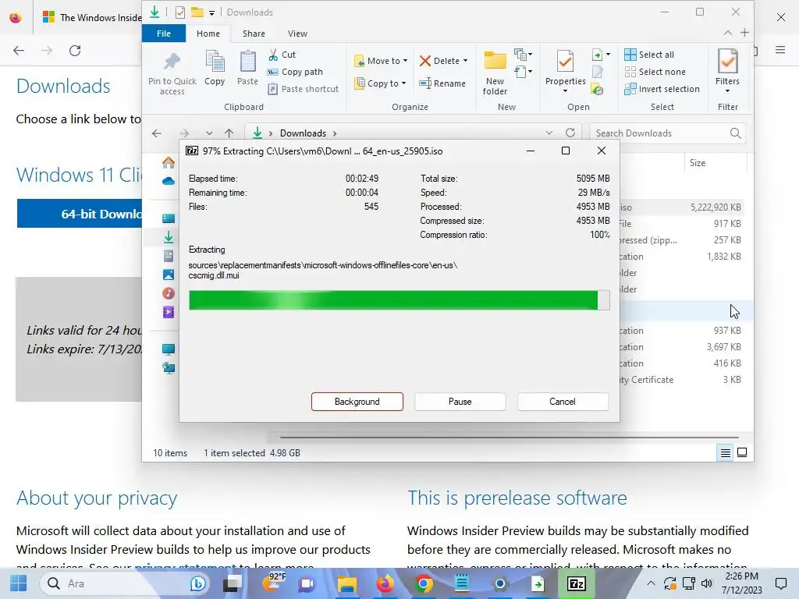Open File Explorer from the taskbar
Screen dimensions: 799x599
click(346, 583)
